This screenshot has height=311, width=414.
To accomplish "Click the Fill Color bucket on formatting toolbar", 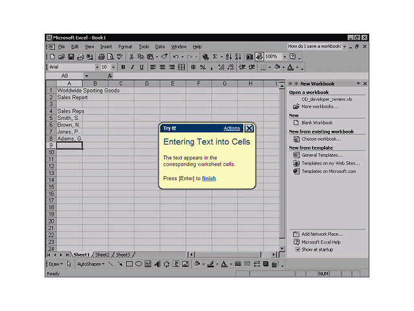I will (277, 67).
